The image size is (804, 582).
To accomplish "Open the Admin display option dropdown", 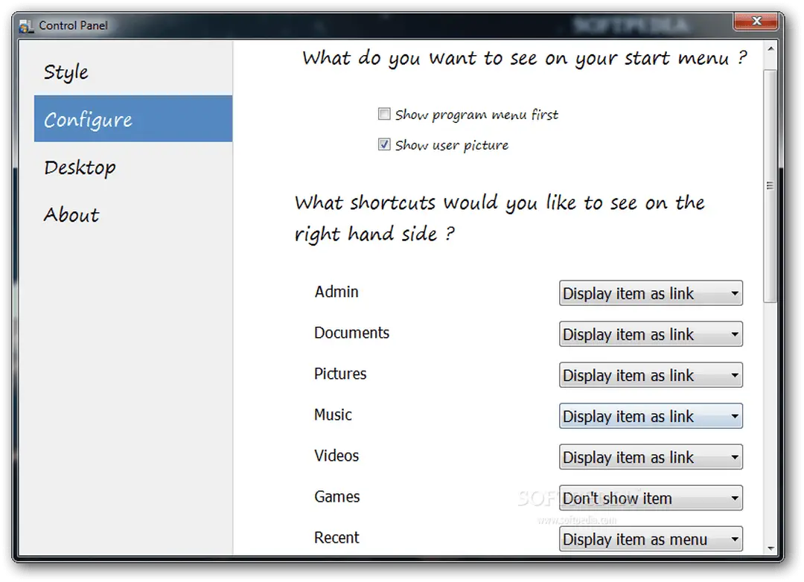I will (650, 293).
